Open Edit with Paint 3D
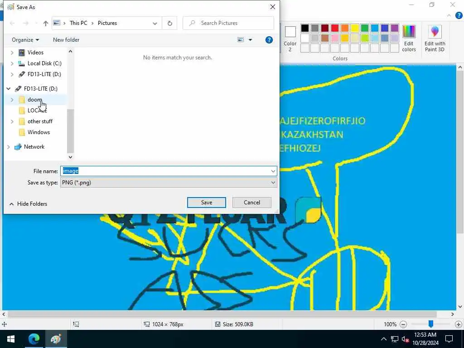The image size is (464, 348). (x=435, y=39)
